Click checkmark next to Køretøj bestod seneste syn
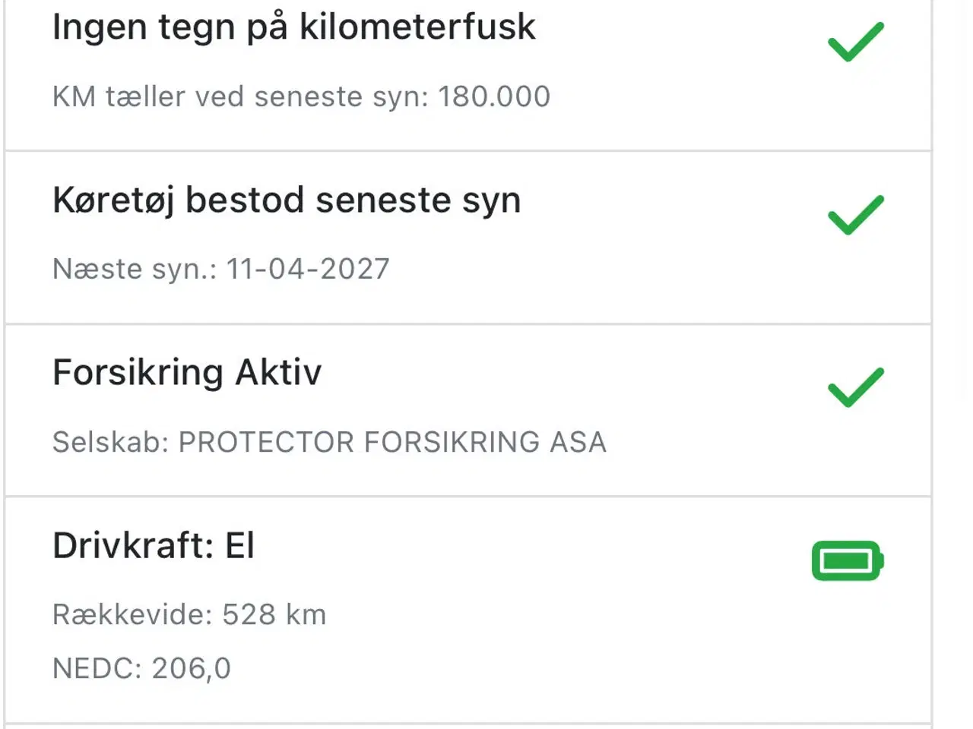The image size is (973, 729). 855,215
